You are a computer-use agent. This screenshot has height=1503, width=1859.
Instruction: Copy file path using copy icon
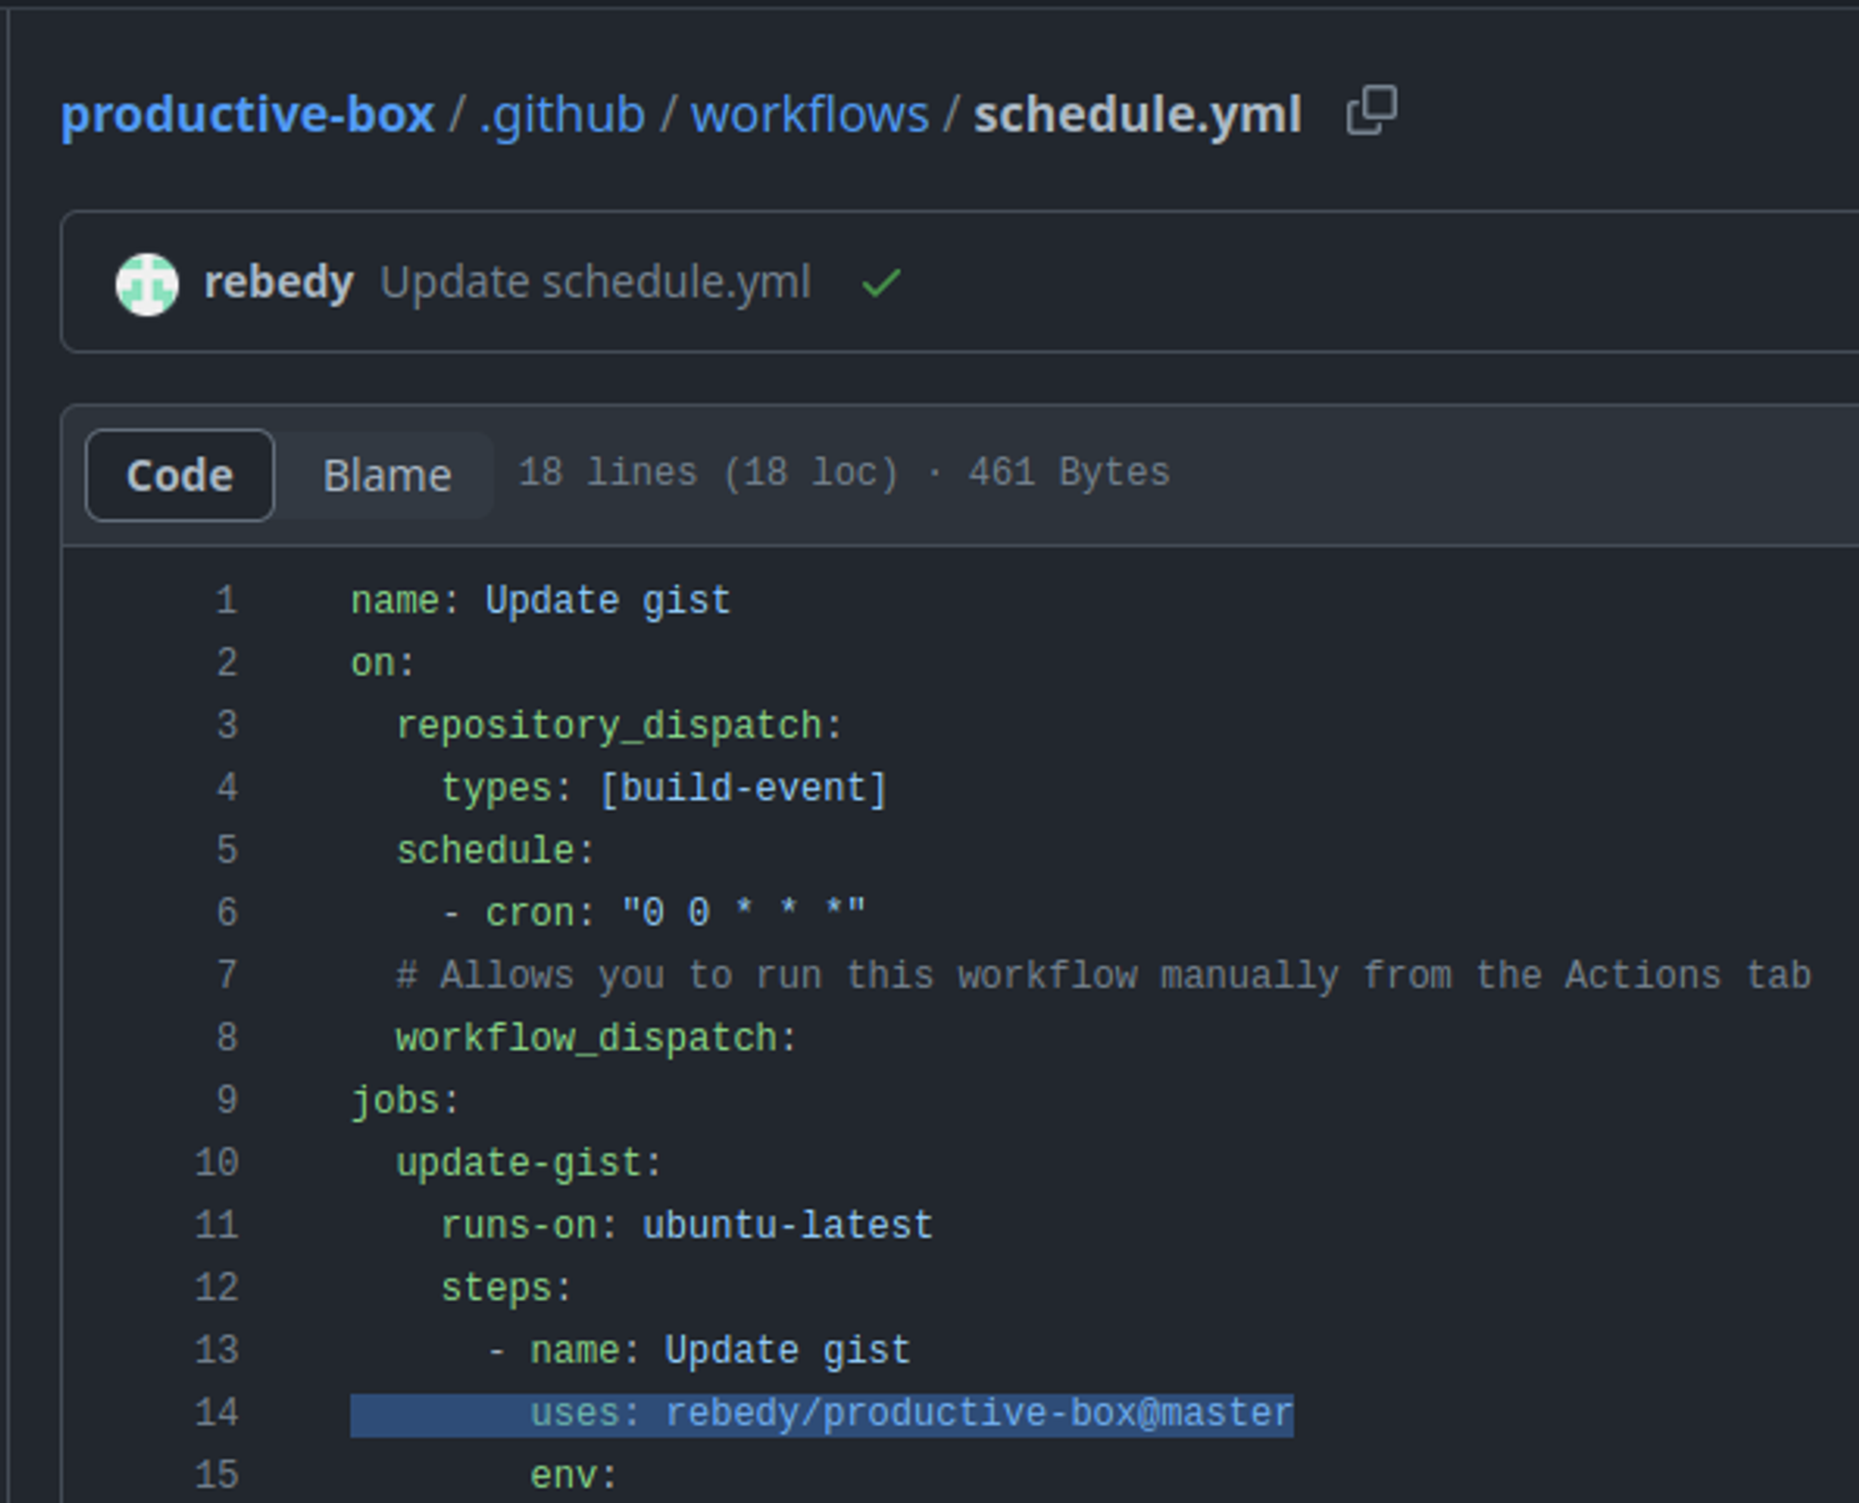(x=1372, y=111)
